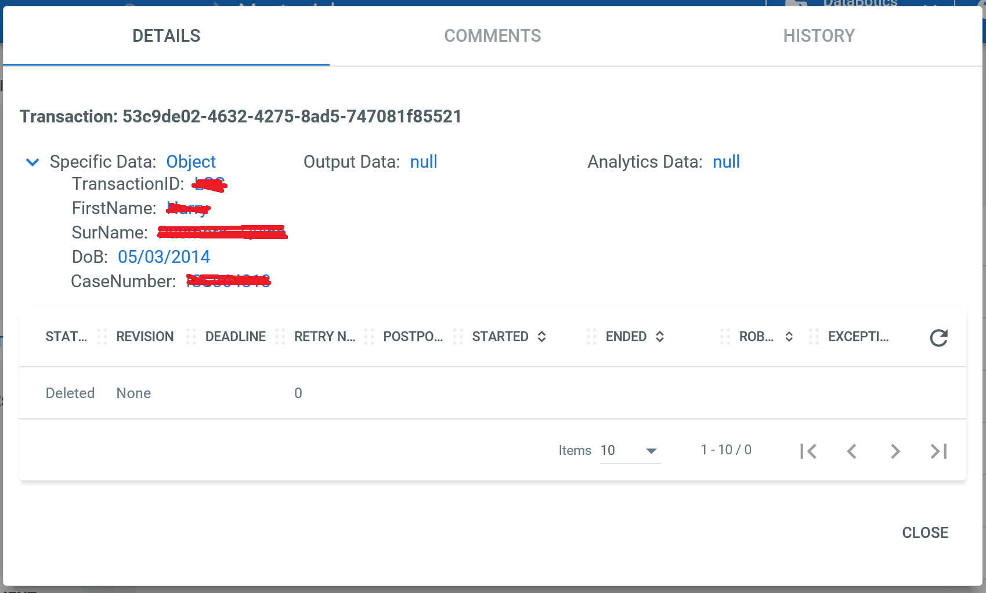Click the Output Data null value
986x593 pixels.
pos(423,161)
